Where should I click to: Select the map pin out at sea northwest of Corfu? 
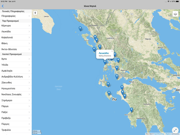click(80, 29)
